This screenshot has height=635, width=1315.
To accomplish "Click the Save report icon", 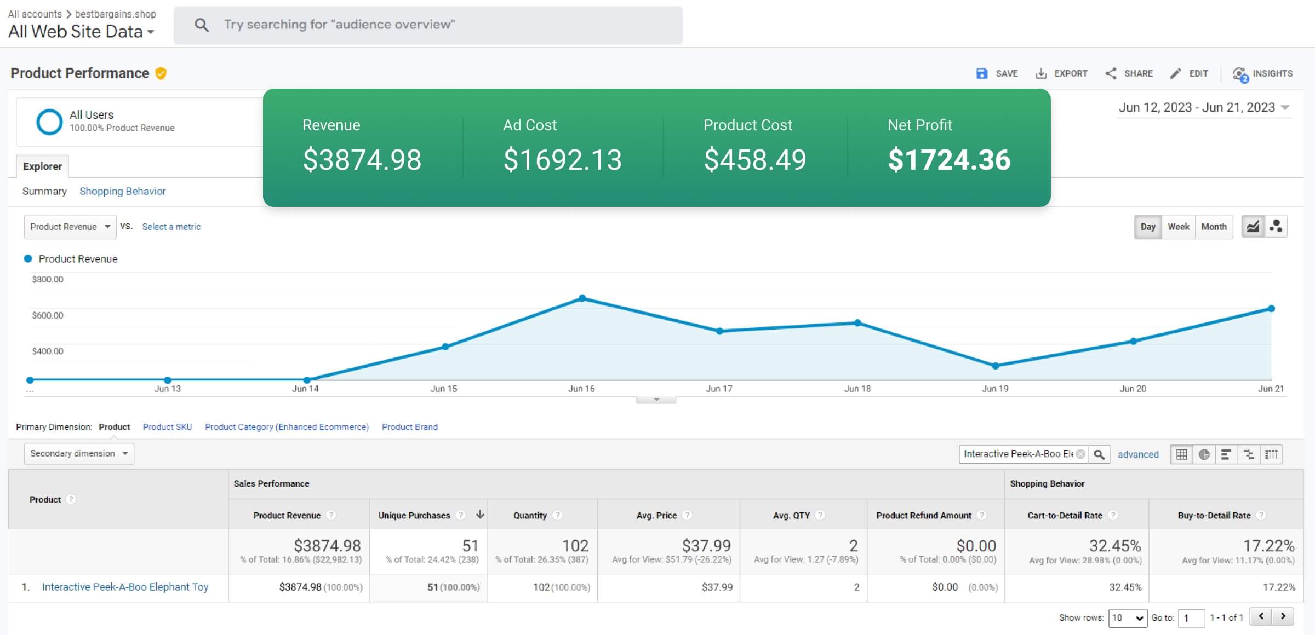I will (981, 73).
